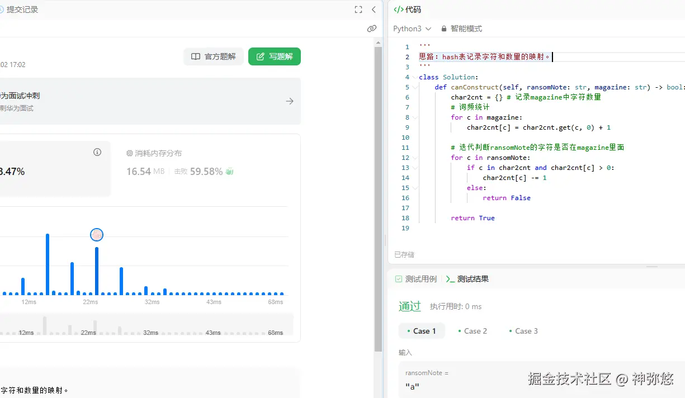
Task: Fold the else block at line 15
Action: tap(415, 188)
